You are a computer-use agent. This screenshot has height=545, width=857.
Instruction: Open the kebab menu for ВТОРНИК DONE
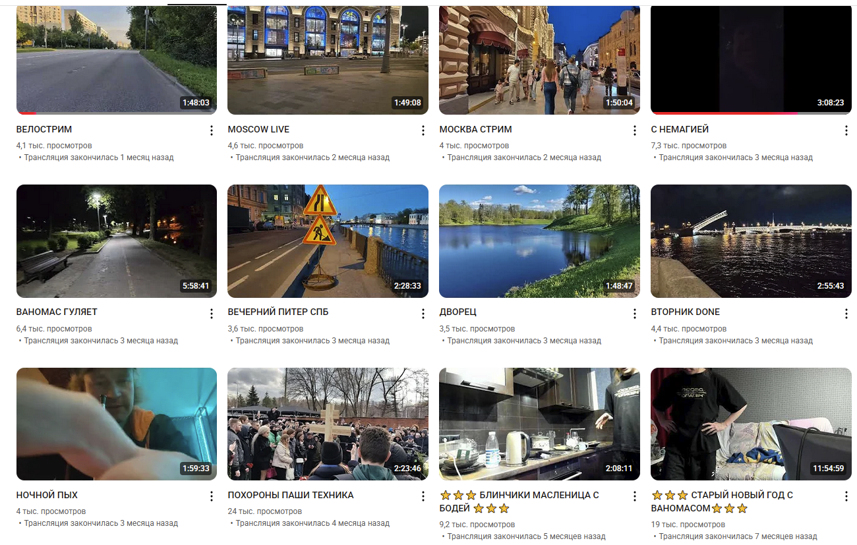(846, 314)
